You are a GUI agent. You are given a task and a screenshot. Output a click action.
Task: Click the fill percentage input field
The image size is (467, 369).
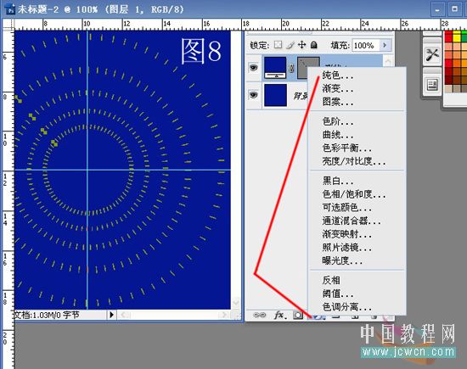(x=366, y=45)
